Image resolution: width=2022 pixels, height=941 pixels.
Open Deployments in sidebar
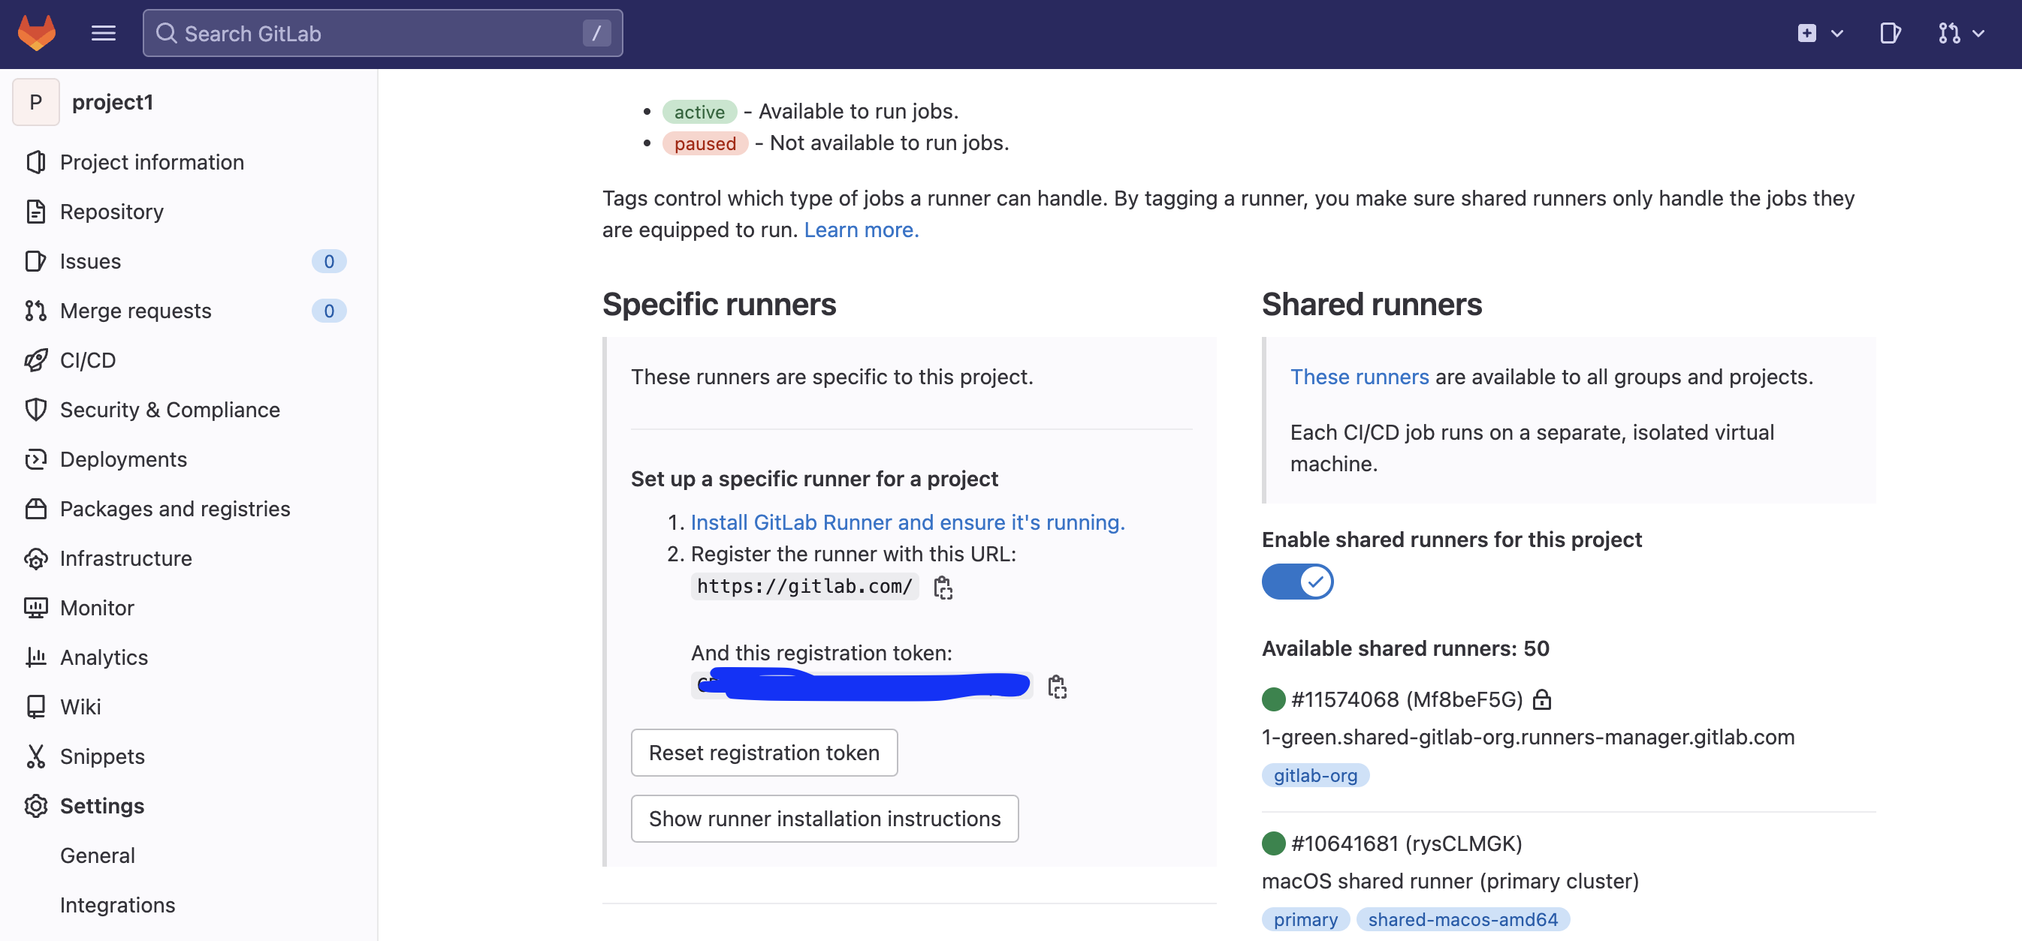tap(123, 458)
